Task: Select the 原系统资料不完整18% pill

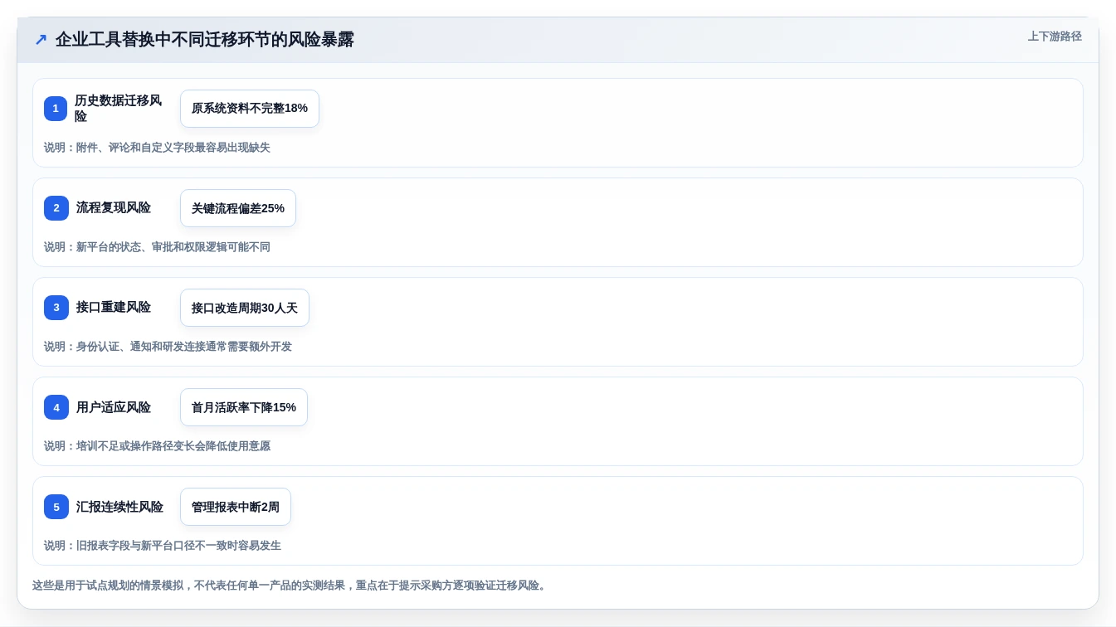Action: (250, 109)
